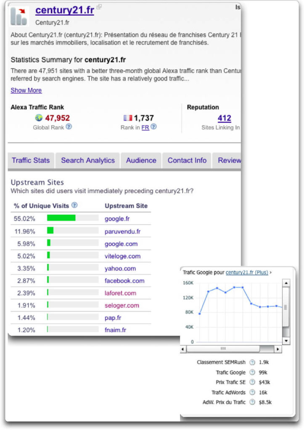Click the globe icon next to Global Rank number
Screen dimensions: 304x430
pos(39,118)
